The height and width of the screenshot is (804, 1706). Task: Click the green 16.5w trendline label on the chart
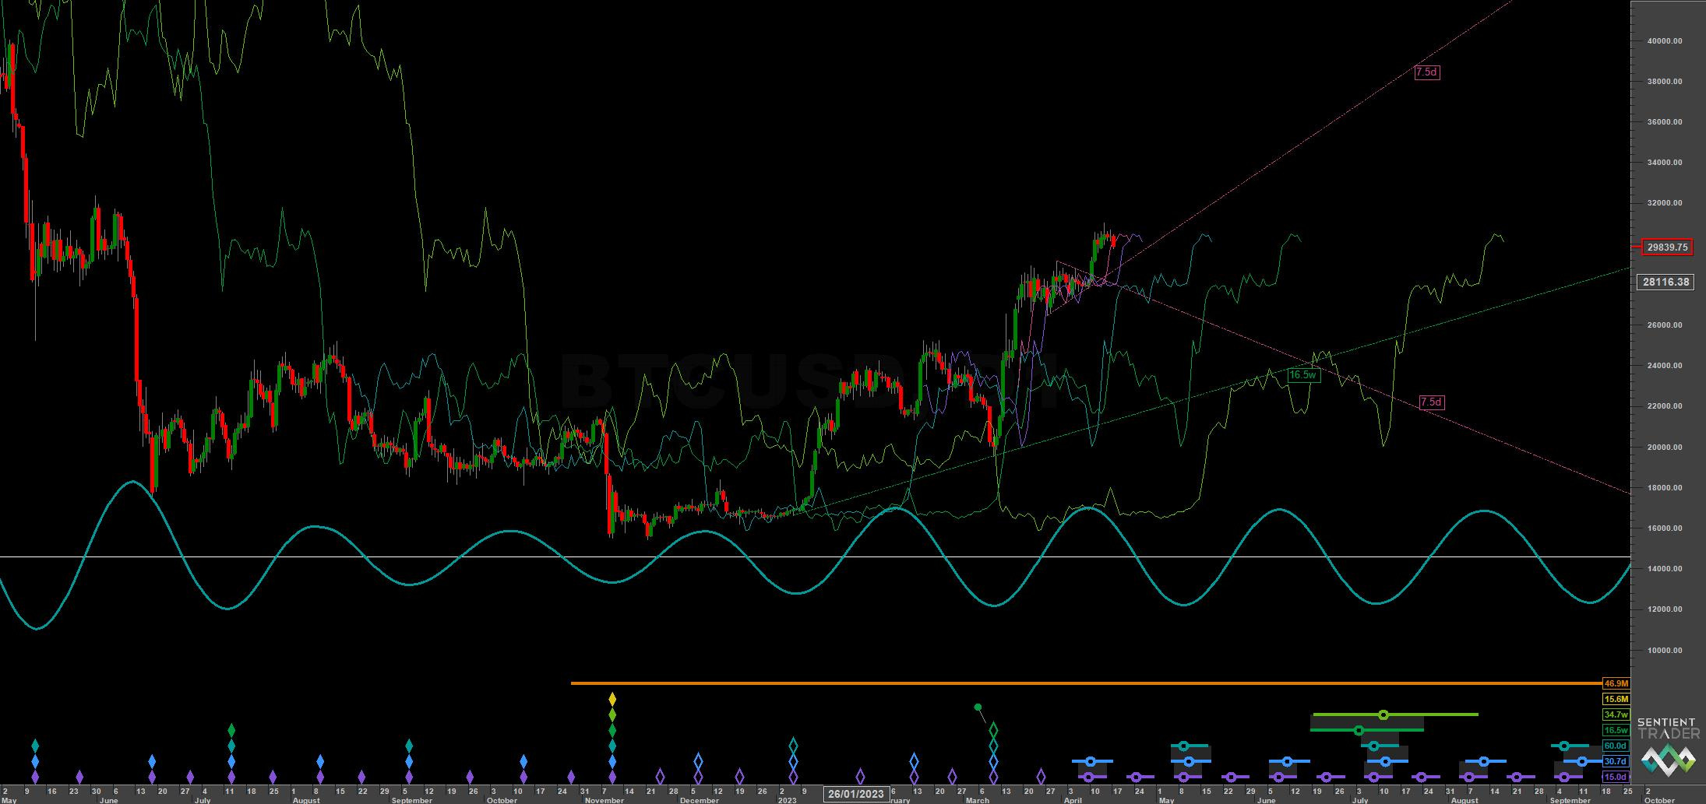pos(1304,374)
